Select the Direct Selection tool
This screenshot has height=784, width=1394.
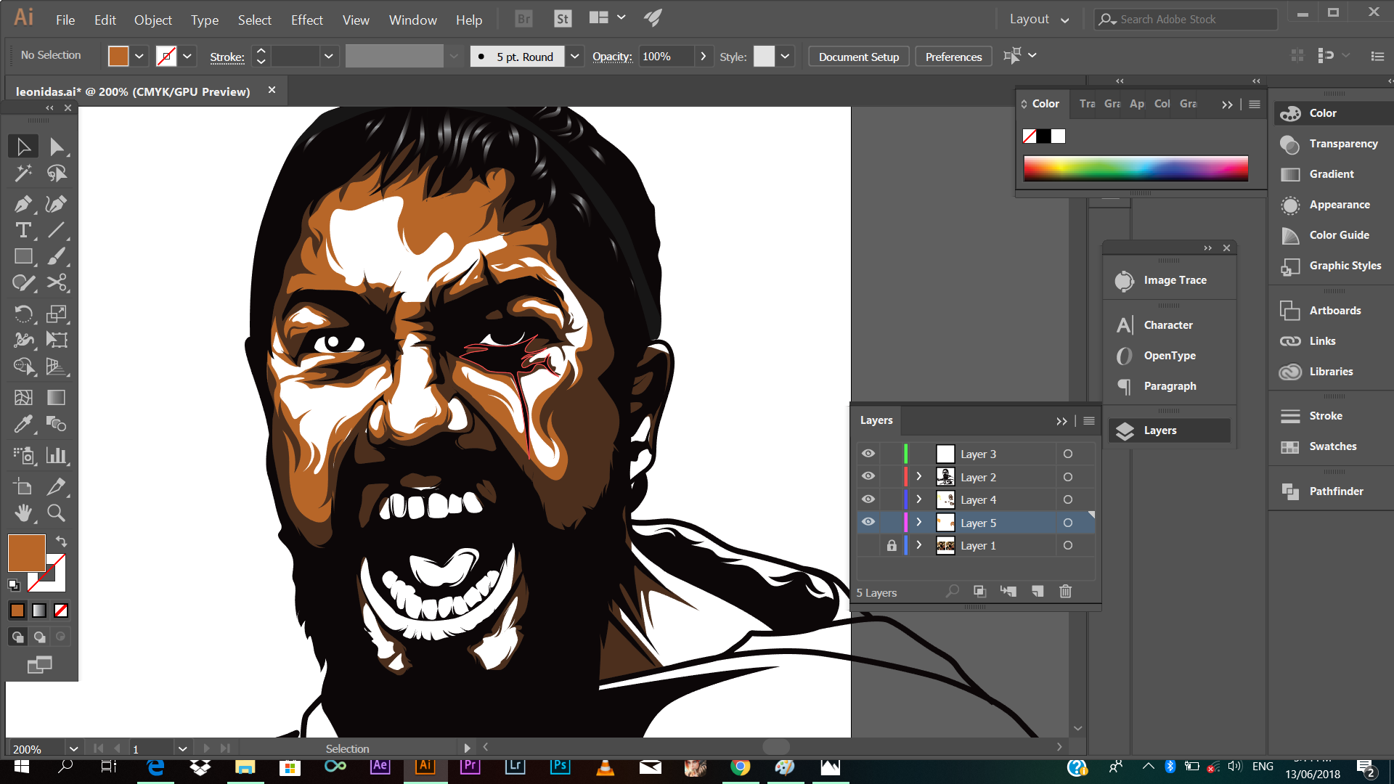[x=56, y=147]
